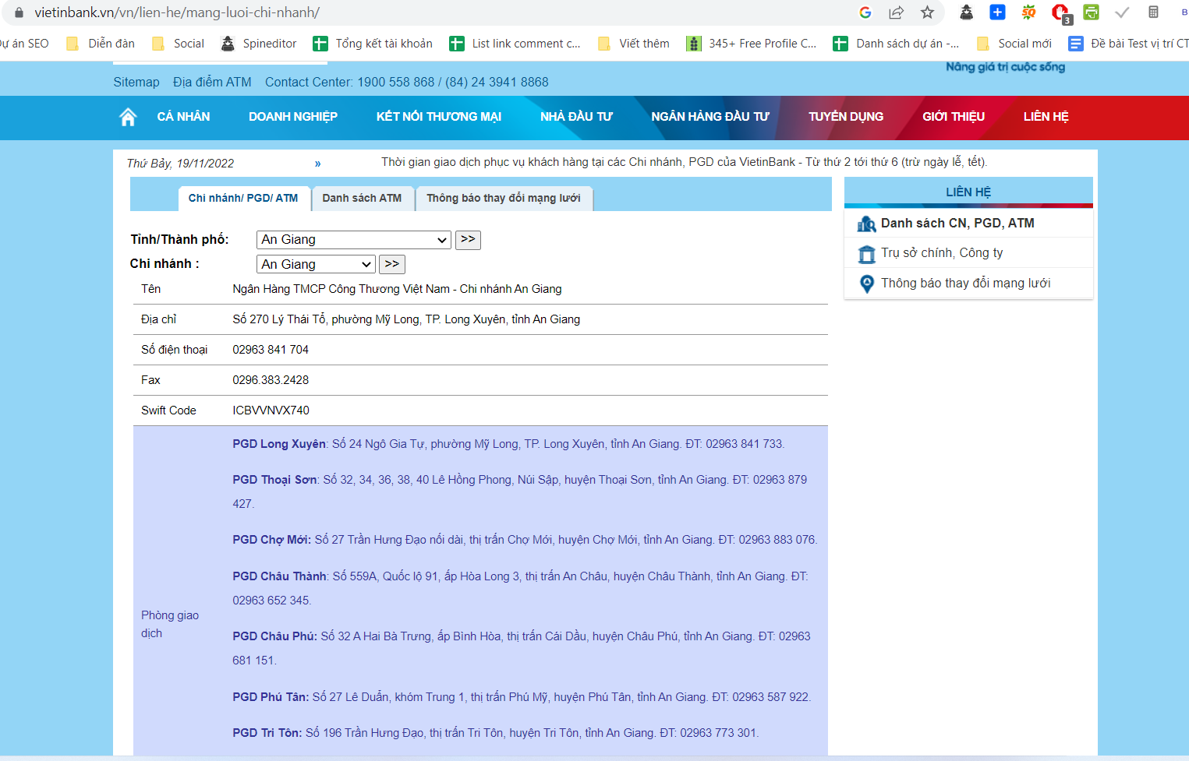Click the » arrow beside the date
The height and width of the screenshot is (761, 1189).
click(318, 164)
